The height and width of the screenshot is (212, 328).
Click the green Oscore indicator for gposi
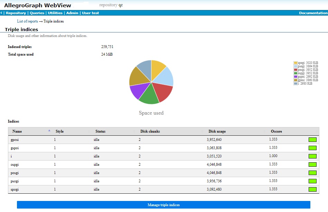(x=312, y=139)
